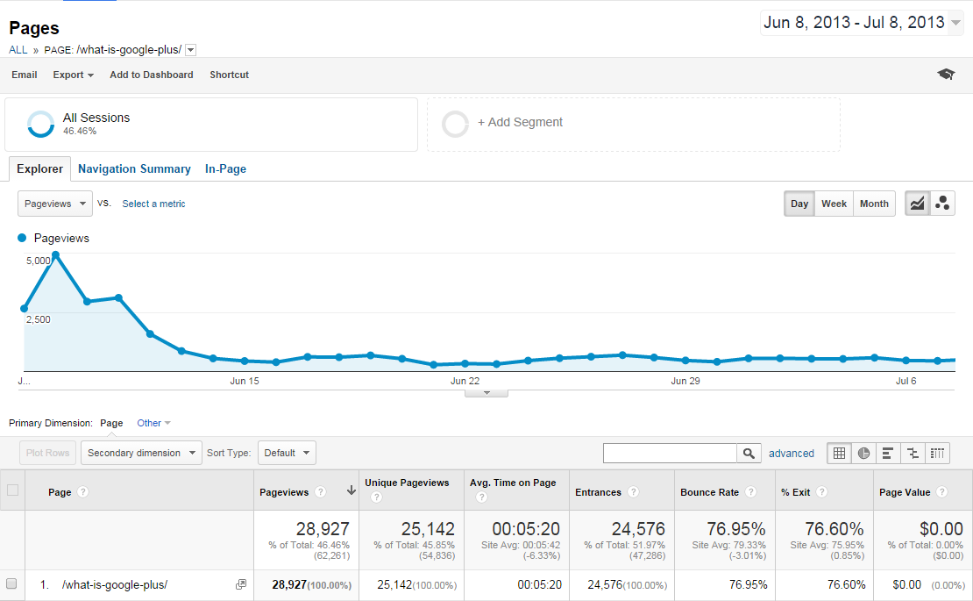
Task: Switch to the Explorer tab
Action: point(39,168)
